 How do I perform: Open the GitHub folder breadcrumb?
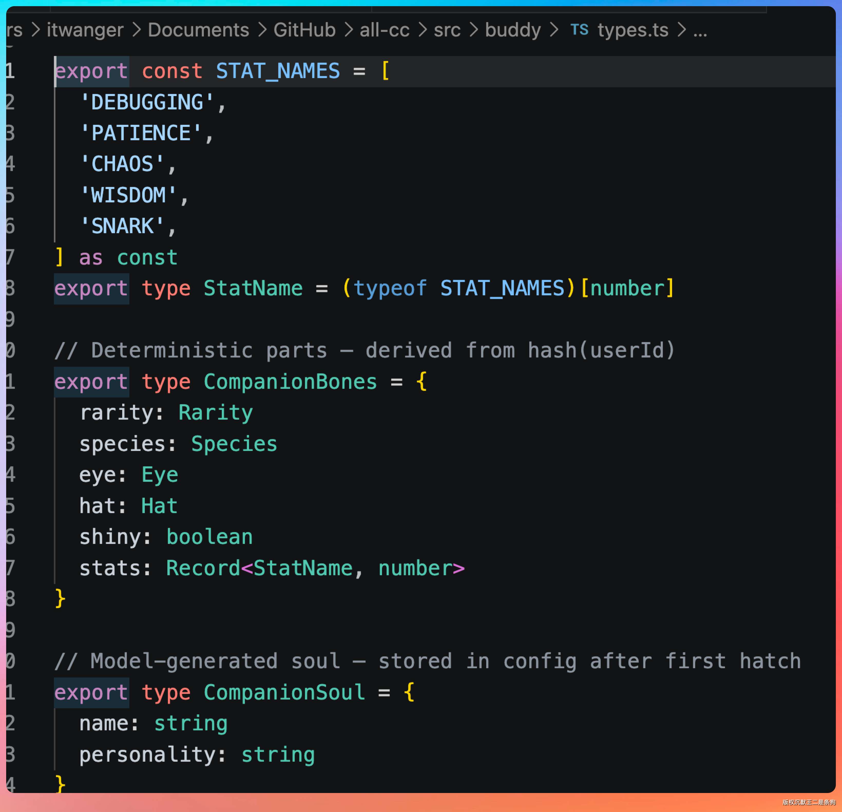[304, 30]
